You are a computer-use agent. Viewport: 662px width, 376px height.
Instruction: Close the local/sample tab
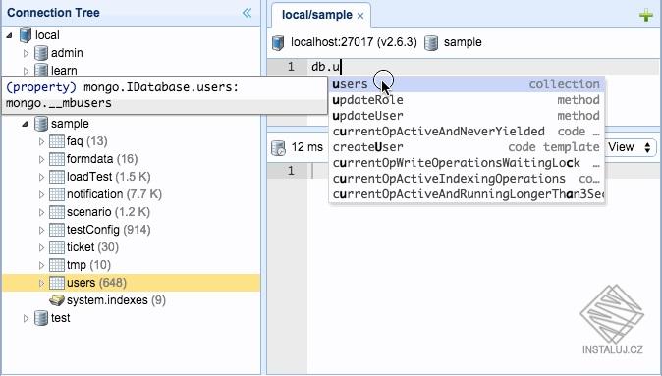(x=360, y=16)
